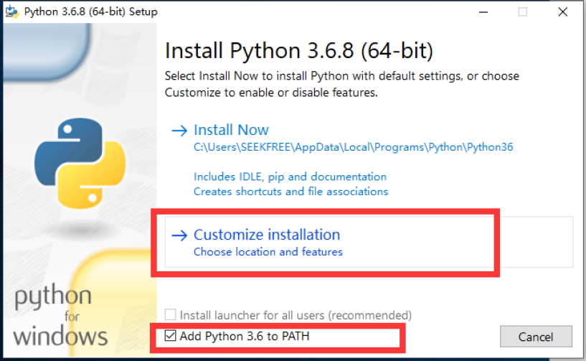Click 'Includes IDLE, pip and documentation' text

coord(290,177)
